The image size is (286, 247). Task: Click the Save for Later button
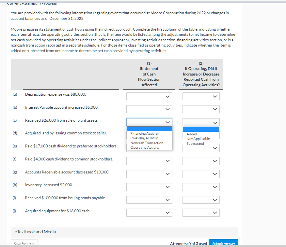pos(24,243)
